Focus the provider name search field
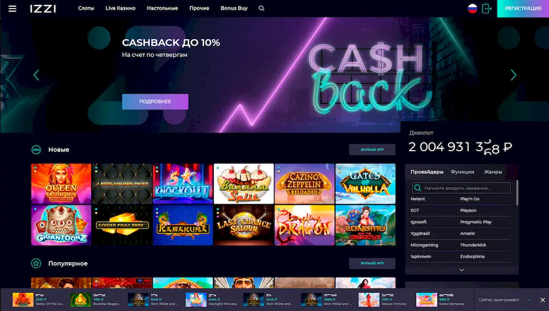This screenshot has width=549, height=311. point(461,188)
